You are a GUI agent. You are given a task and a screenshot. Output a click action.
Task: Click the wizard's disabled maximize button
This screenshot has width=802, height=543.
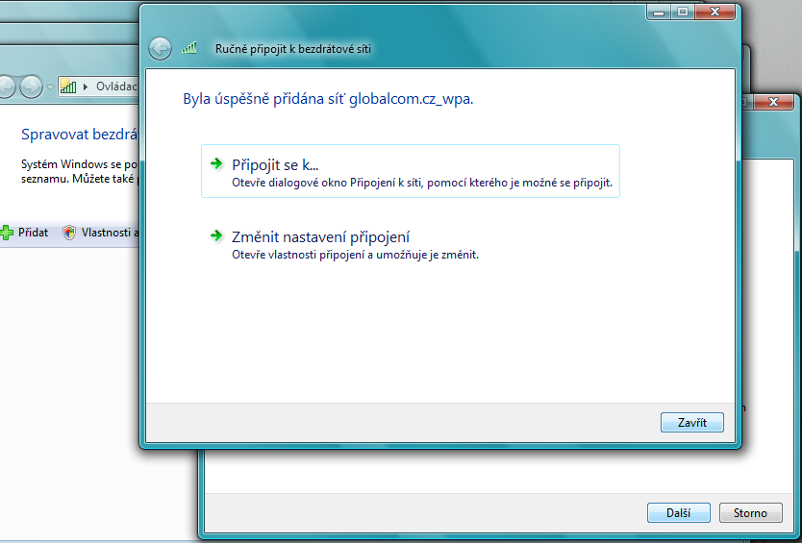coord(684,12)
